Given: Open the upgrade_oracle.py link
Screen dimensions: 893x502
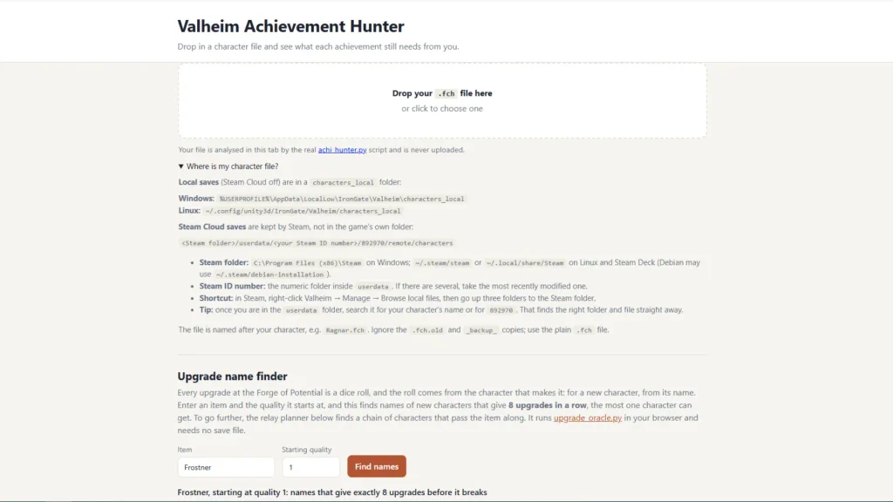Looking at the screenshot, I should 587,417.
